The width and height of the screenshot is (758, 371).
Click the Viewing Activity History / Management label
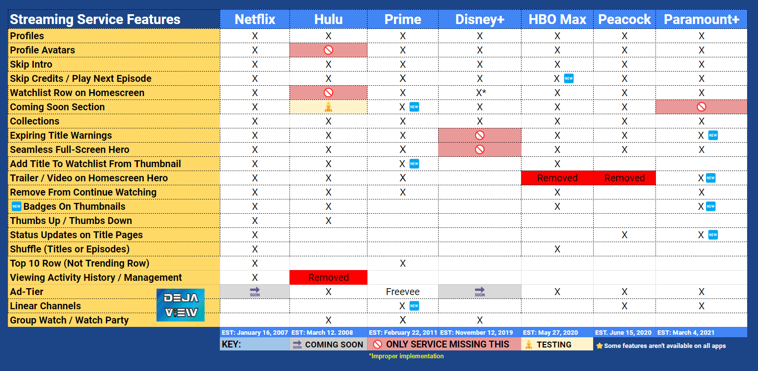(x=96, y=277)
